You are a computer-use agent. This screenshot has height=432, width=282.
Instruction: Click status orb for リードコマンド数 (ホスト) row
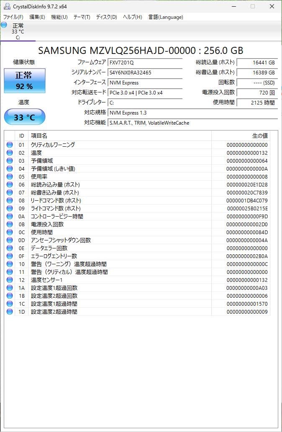point(10,200)
